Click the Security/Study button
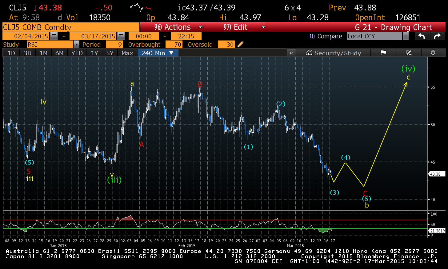The image size is (448, 269). click(x=334, y=53)
